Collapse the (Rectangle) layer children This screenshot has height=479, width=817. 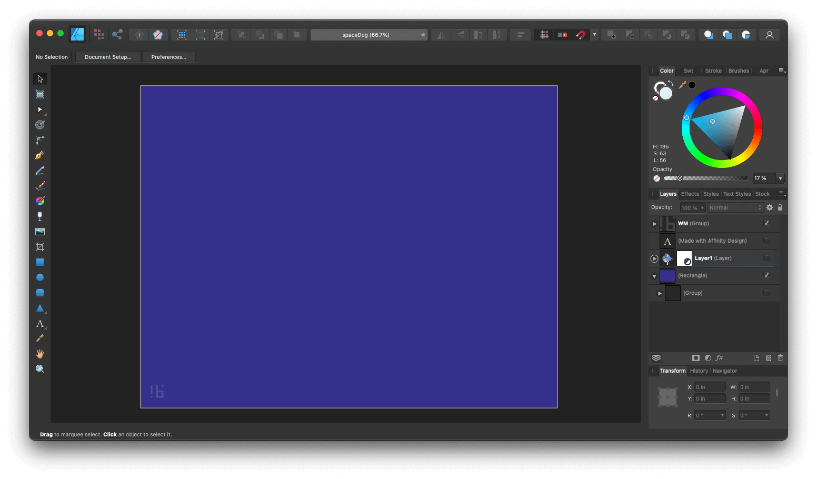[654, 275]
